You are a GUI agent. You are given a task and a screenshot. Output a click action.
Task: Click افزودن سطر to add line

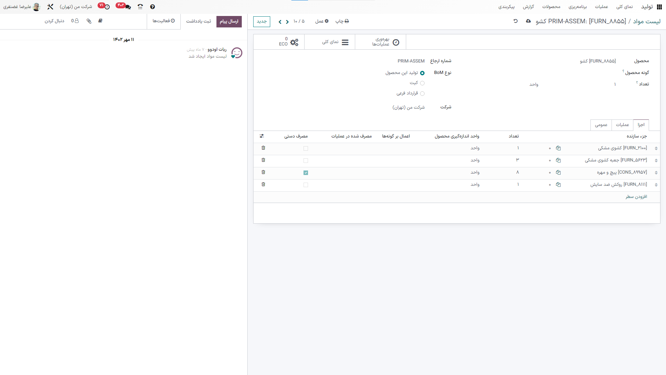point(636,197)
